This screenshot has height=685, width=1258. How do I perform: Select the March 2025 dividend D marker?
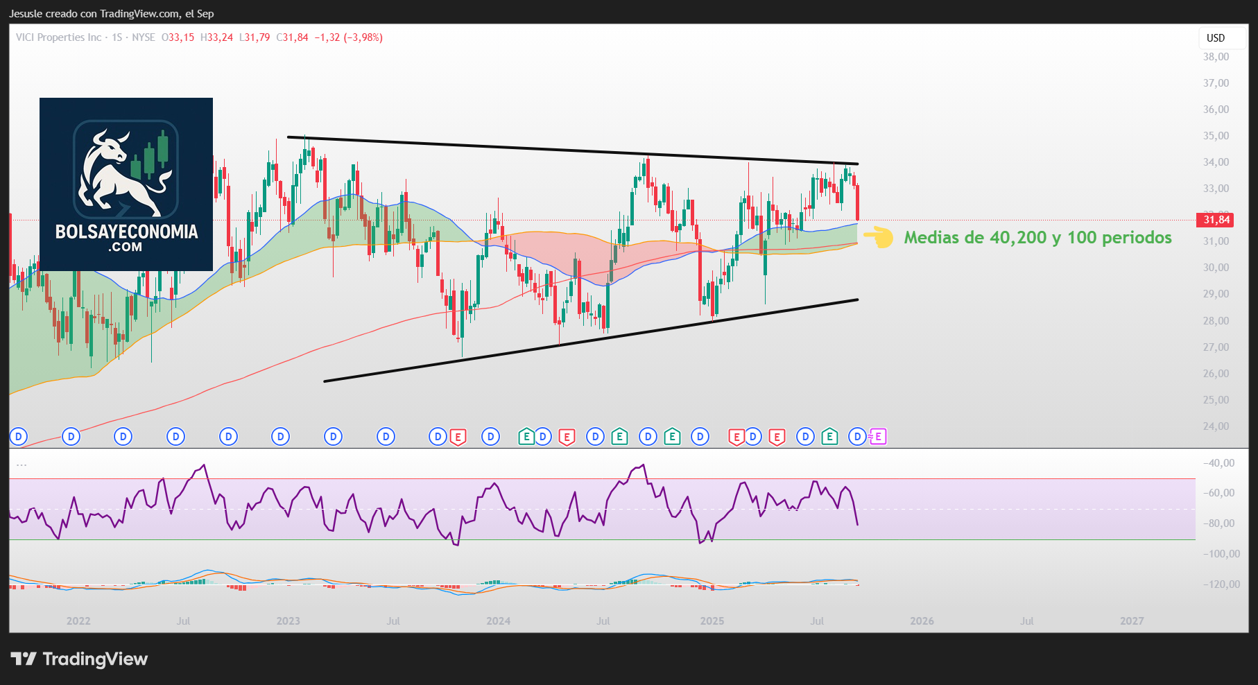tap(753, 437)
